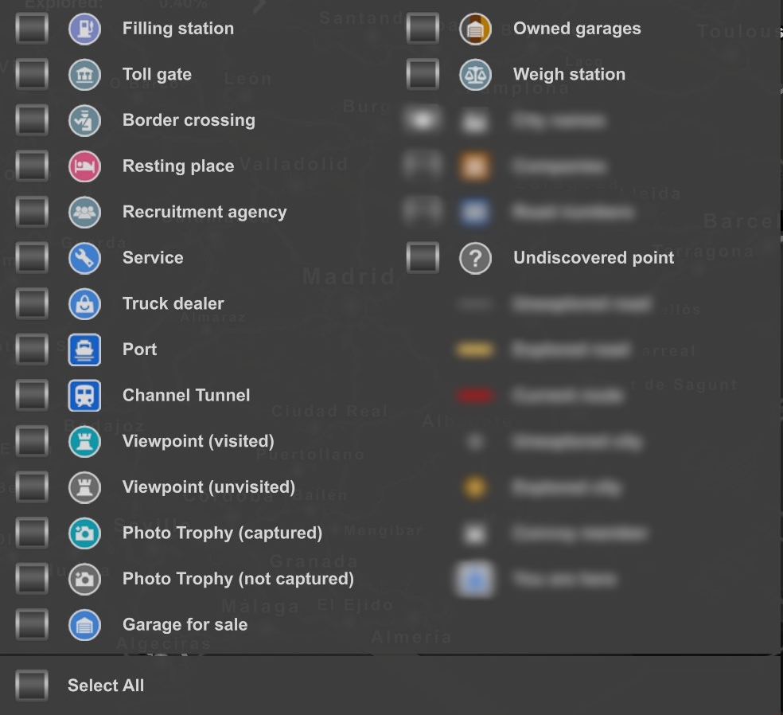Click the Viewpoint (visited) tower icon
This screenshot has width=783, height=715.
click(85, 440)
